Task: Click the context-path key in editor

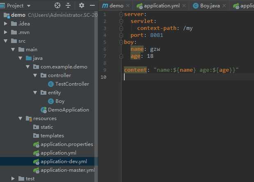Action: pyautogui.click(x=157, y=28)
